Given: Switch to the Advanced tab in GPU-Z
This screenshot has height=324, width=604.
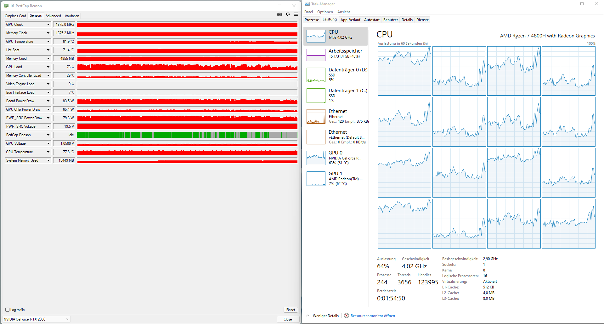Looking at the screenshot, I should pos(53,16).
